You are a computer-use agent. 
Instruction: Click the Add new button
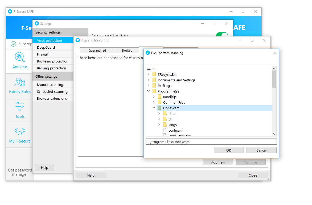click(x=218, y=162)
